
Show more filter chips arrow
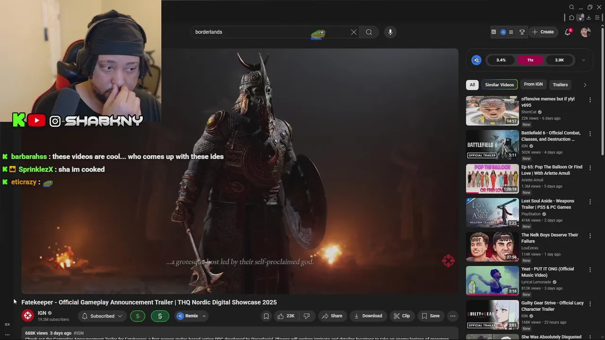point(585,85)
